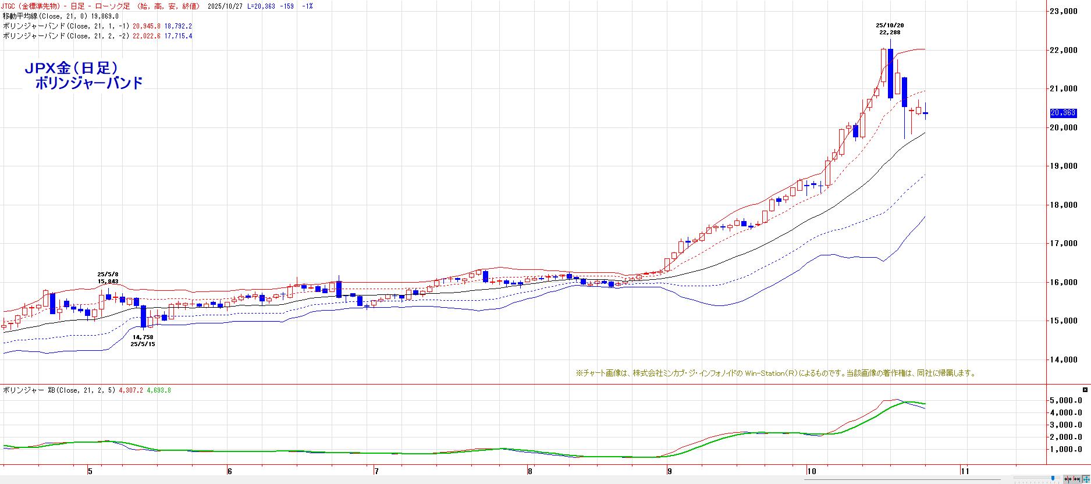Click the current price tag 20,363

coord(1063,113)
